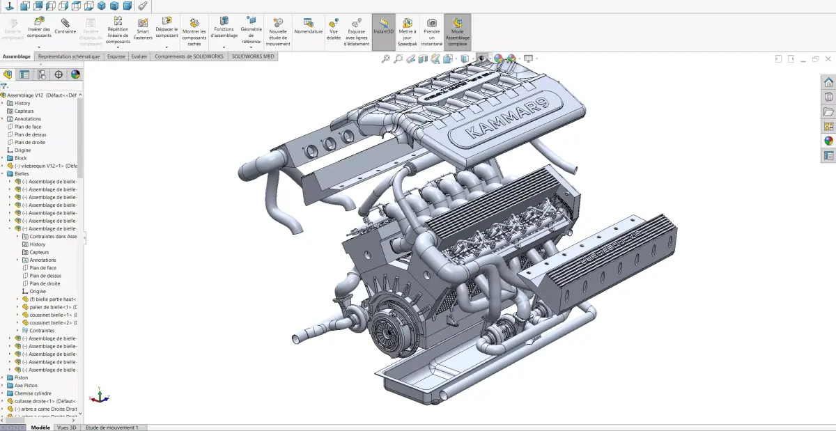Open the Edit Appearance color sphere in view toolbar
Viewport: 836px width, 431px height.
tap(498, 59)
